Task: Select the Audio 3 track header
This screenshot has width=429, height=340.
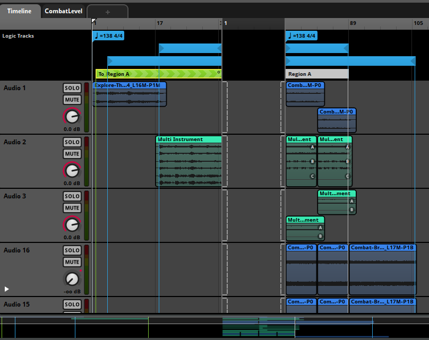Action: pos(45,215)
